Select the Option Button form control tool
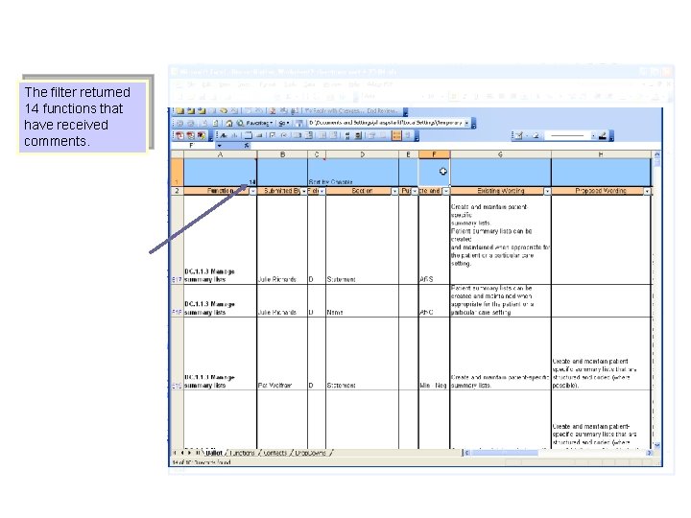Image resolution: width=691 pixels, height=518 pixels. pos(284,135)
